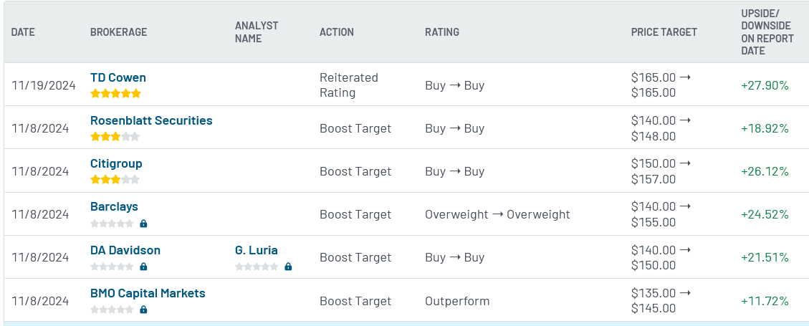Click the +27.90% upside value

click(765, 85)
